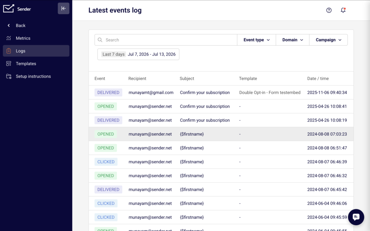The width and height of the screenshot is (370, 231).
Task: Click the Setup instructions folder icon
Action: [9, 77]
